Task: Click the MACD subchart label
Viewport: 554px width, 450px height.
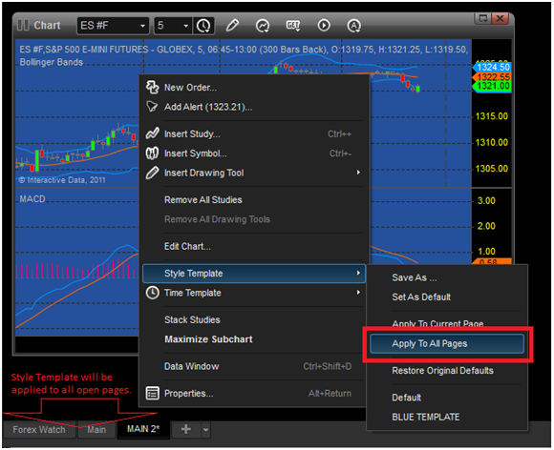Action: 32,199
